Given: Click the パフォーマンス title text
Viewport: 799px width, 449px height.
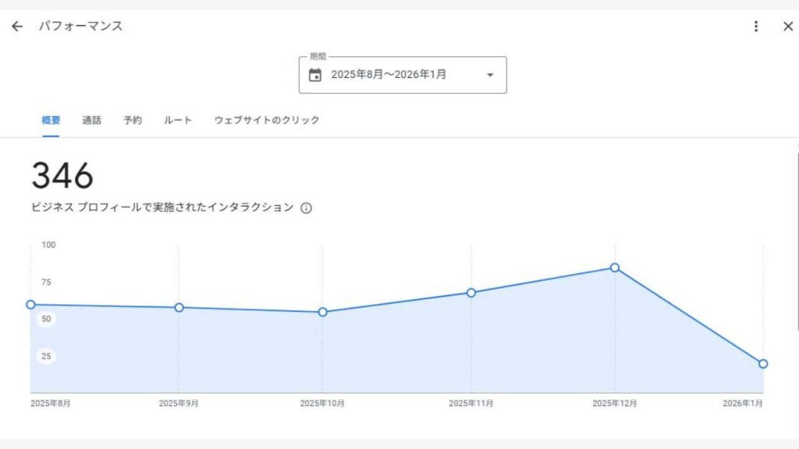Looking at the screenshot, I should pos(82,26).
